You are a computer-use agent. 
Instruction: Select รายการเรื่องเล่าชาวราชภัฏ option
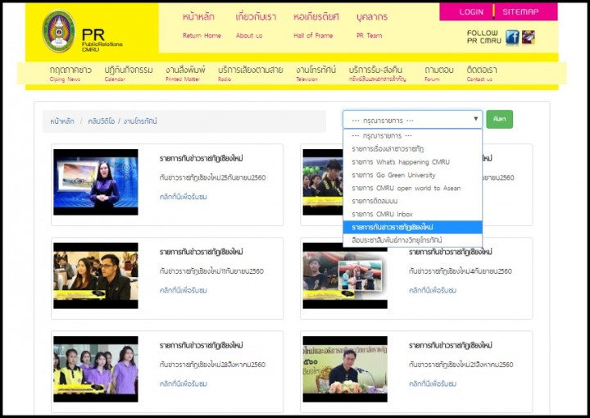point(412,149)
